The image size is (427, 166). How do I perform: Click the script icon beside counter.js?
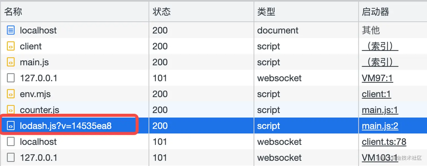pos(11,110)
